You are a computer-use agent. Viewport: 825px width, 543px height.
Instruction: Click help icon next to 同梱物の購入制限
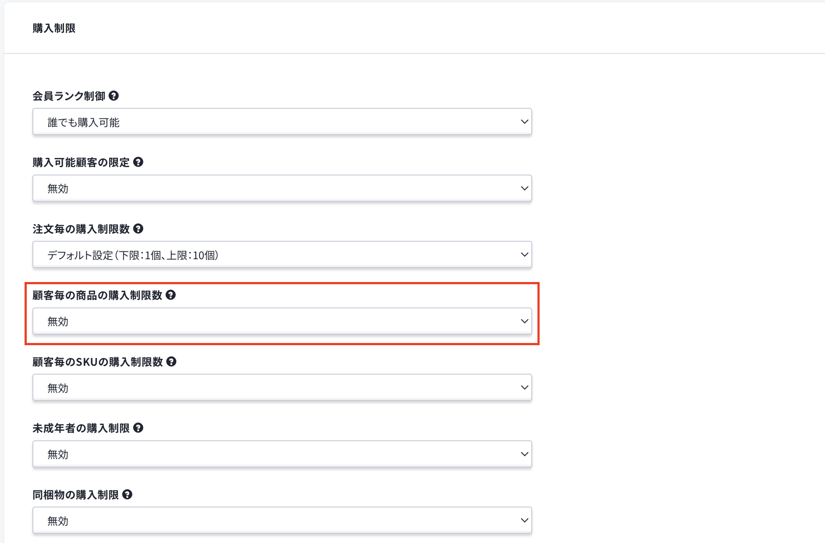(x=127, y=494)
